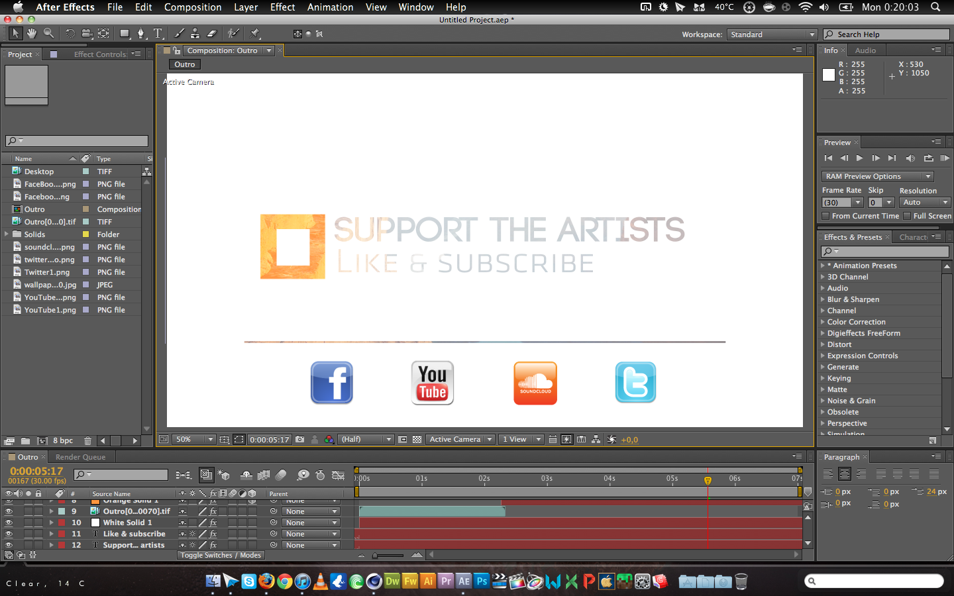This screenshot has width=954, height=596.
Task: Start RAM preview playback button
Action: click(x=945, y=158)
